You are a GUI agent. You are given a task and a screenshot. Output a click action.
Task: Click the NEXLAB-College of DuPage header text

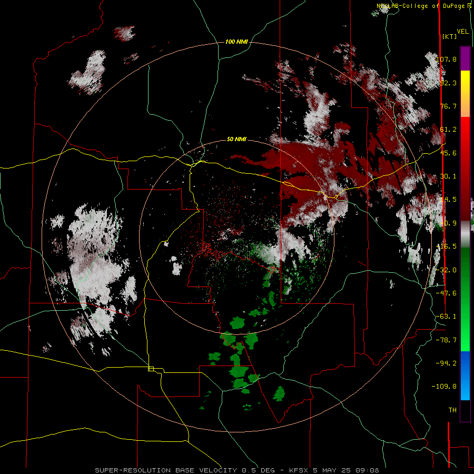click(423, 6)
